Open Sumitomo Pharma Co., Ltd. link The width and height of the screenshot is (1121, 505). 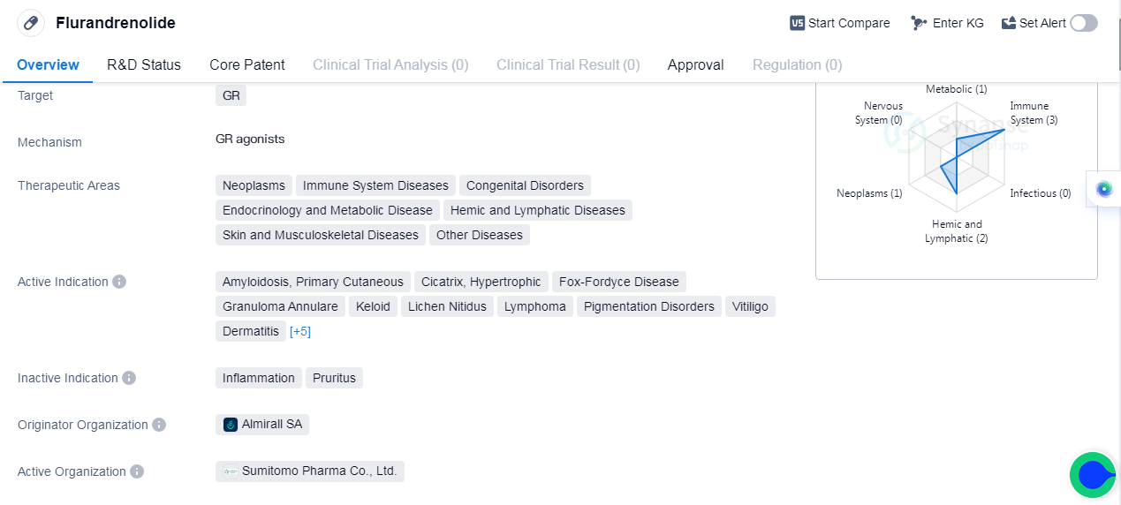(310, 471)
